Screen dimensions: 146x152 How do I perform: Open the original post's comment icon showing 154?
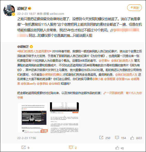tap(117, 138)
